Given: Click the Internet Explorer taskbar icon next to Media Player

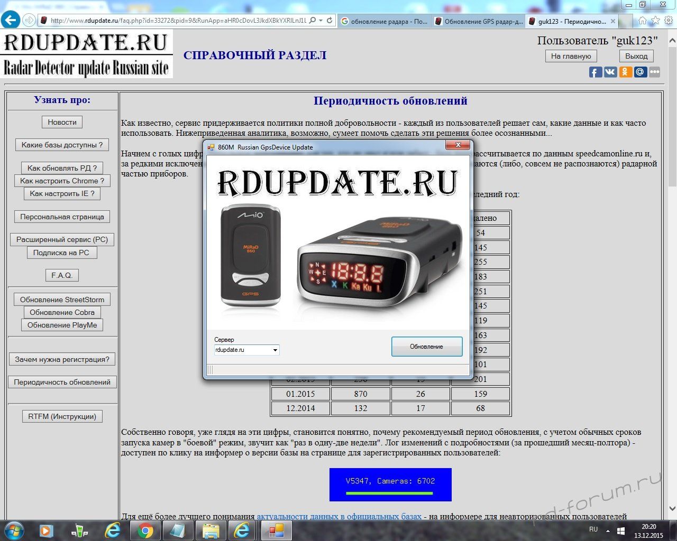Looking at the screenshot, I should pos(113,530).
